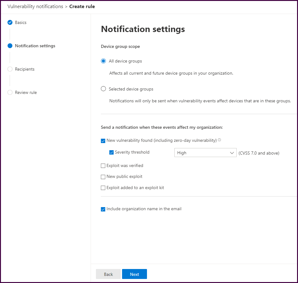Click the Review rule step circle indicator

(x=10, y=92)
